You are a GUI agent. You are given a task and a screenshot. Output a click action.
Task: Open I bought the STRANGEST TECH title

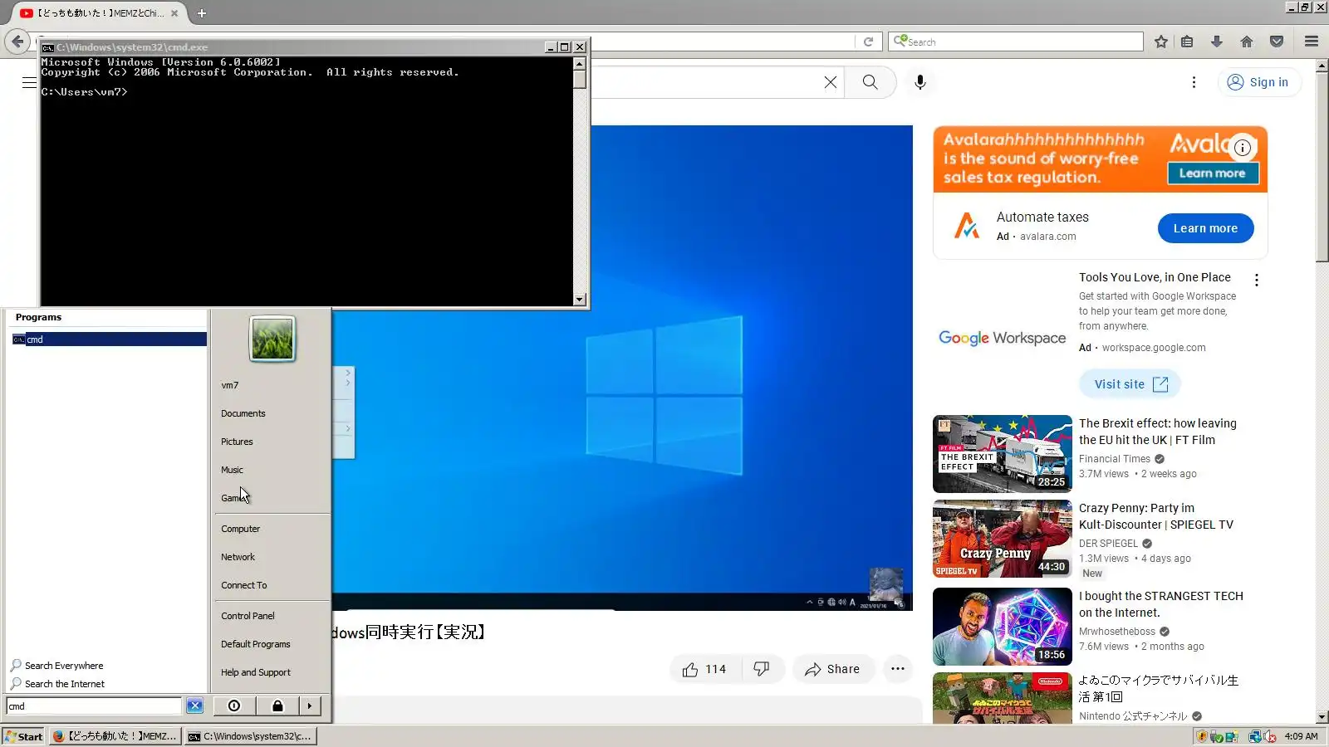pyautogui.click(x=1161, y=604)
